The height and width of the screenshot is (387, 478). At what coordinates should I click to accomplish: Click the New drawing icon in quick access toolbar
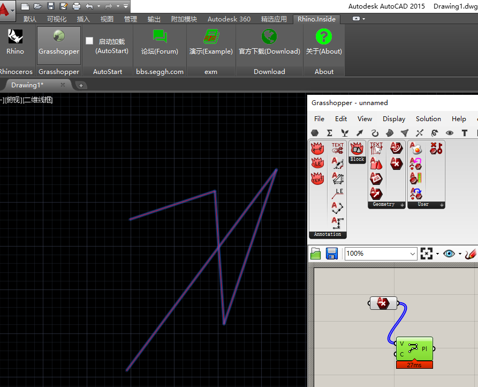(25, 6)
